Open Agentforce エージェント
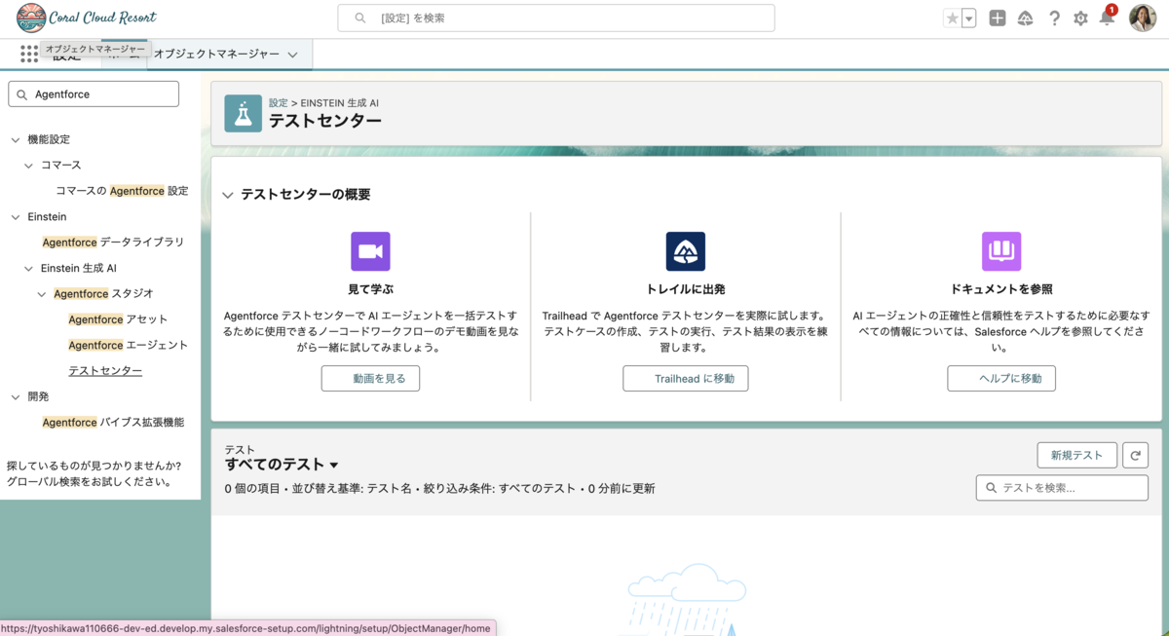 128,346
